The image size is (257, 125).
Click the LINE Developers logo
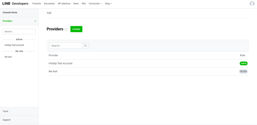(x=15, y=3)
